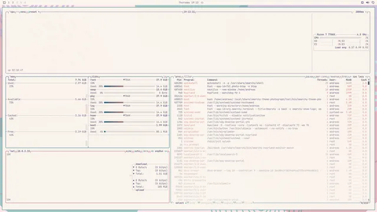Screen dimensions: 377x212
Task: Click the tray icon left of volume
Action: point(362,2)
